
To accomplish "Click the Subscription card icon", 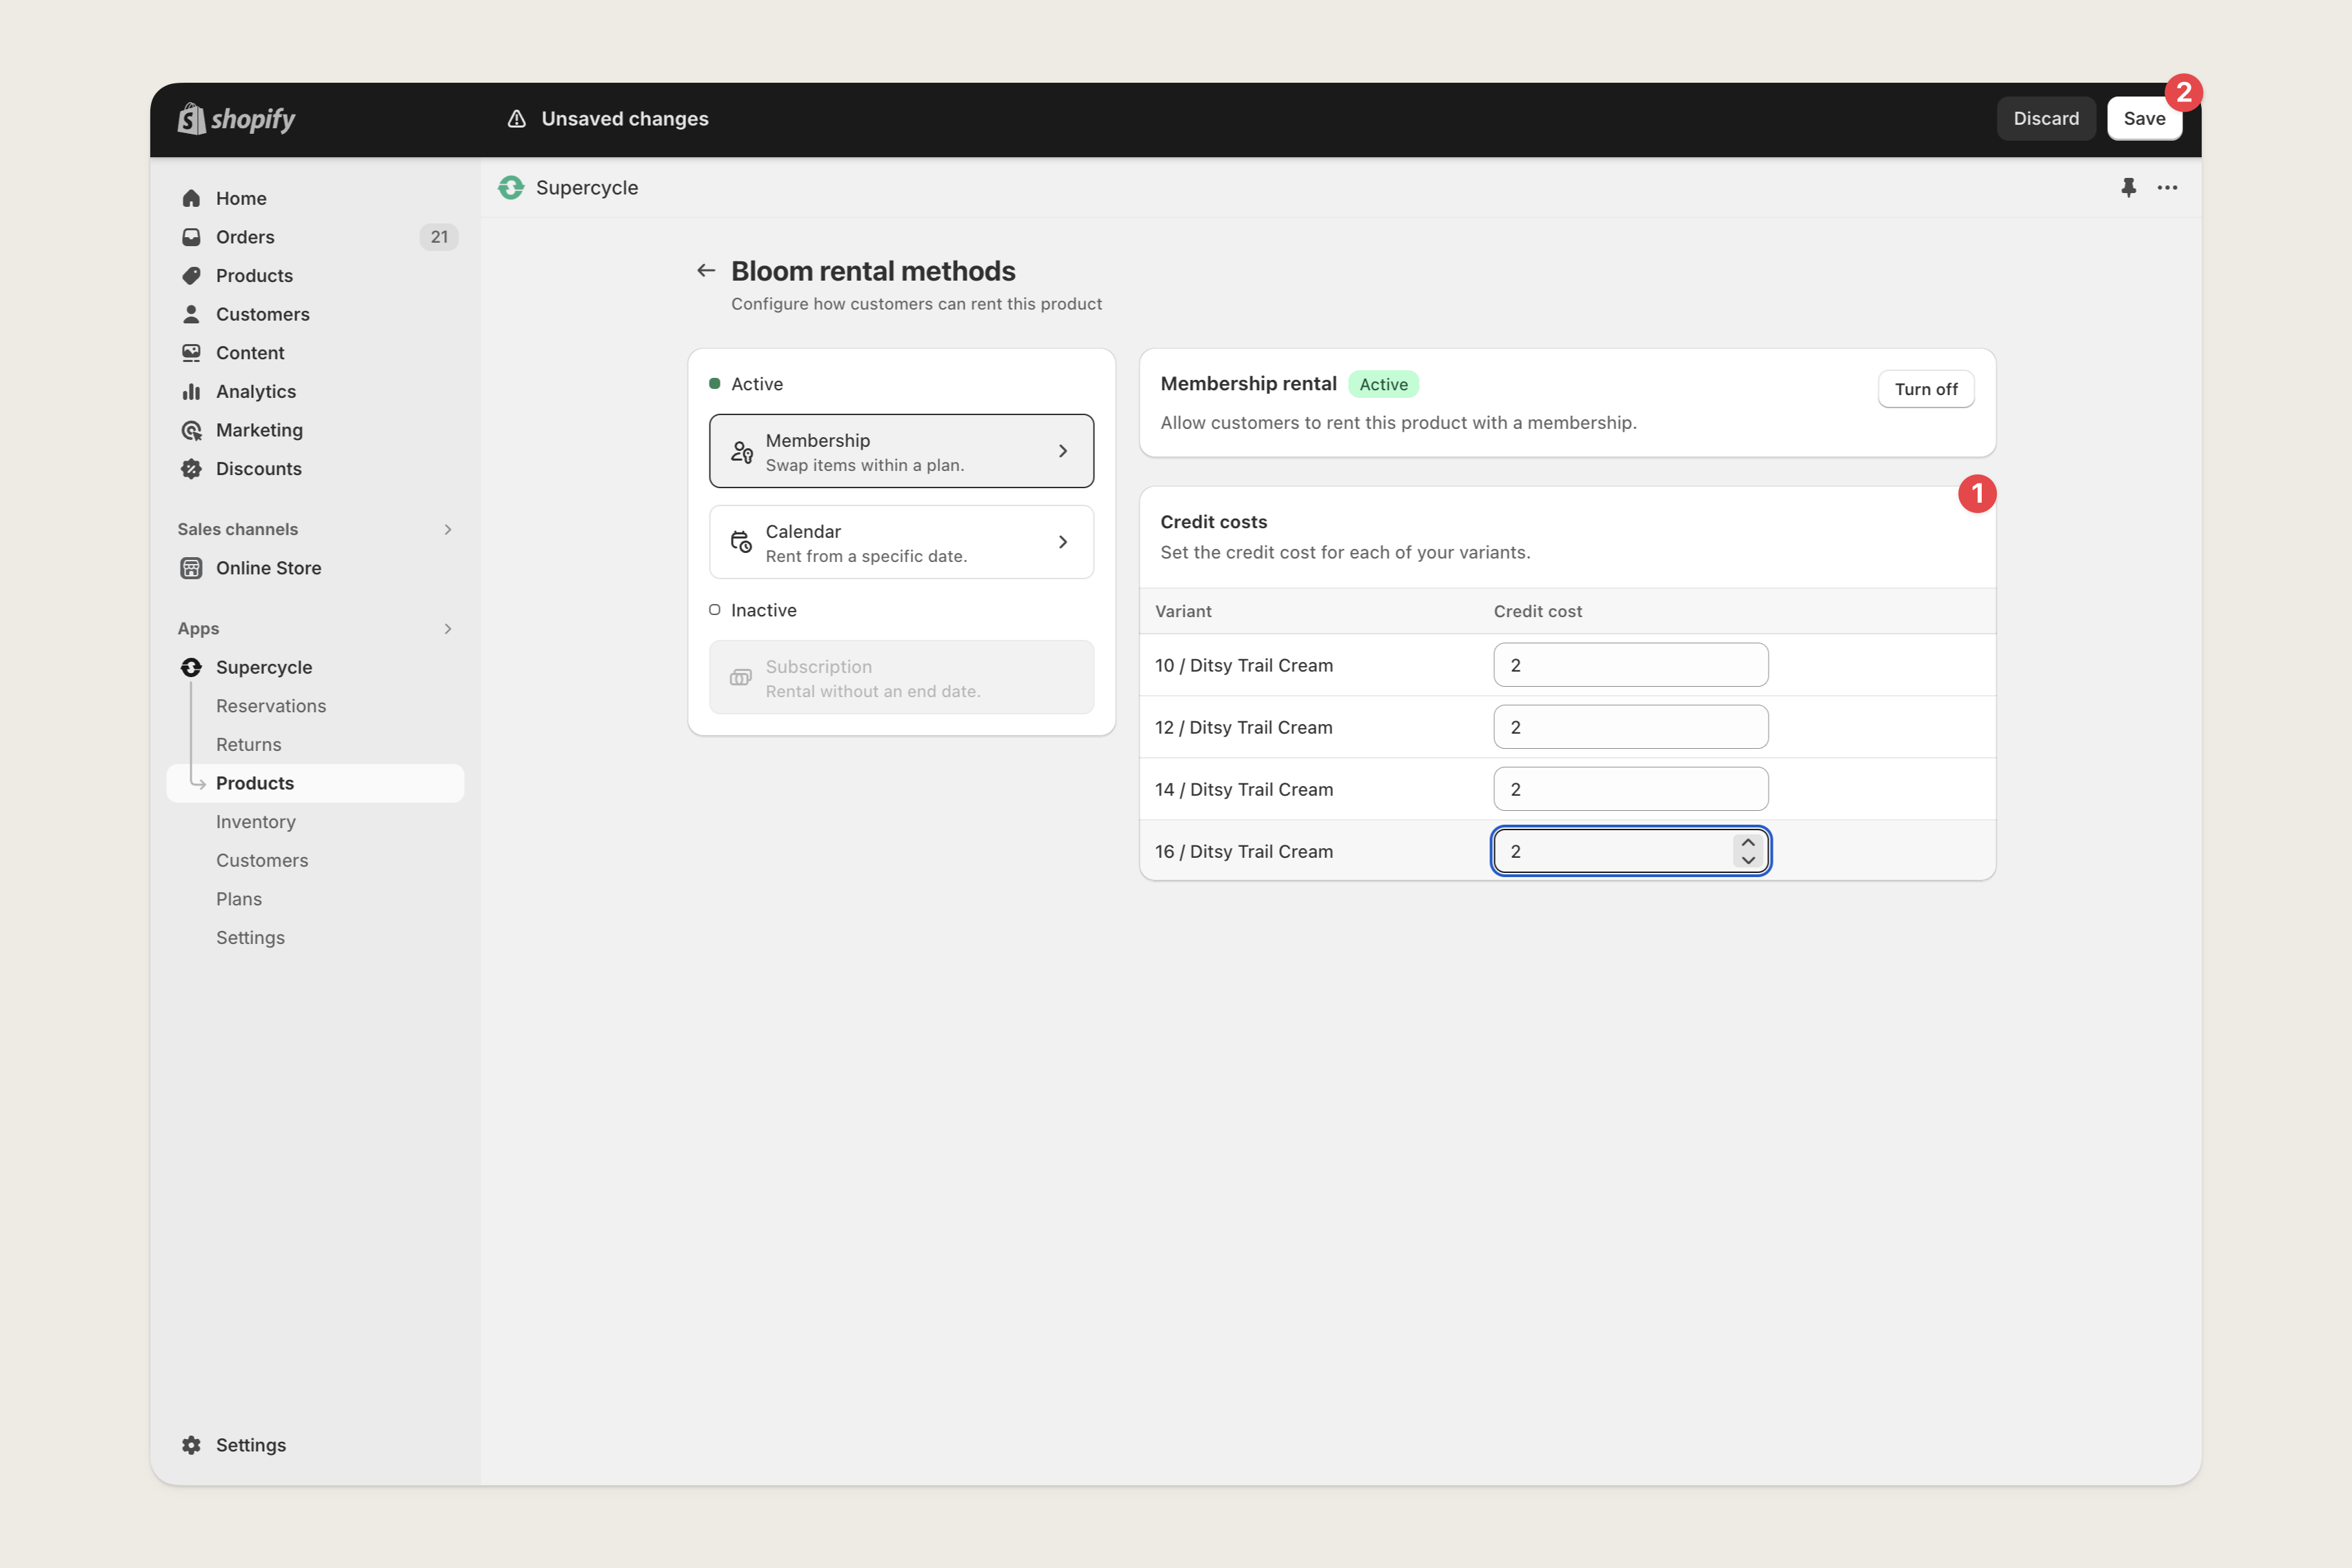I will coord(741,678).
